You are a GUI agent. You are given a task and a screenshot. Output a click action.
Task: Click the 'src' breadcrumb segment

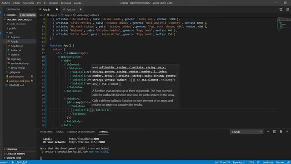point(41,15)
